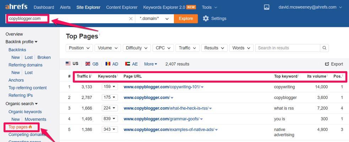Expand More countries list

click(x=151, y=64)
